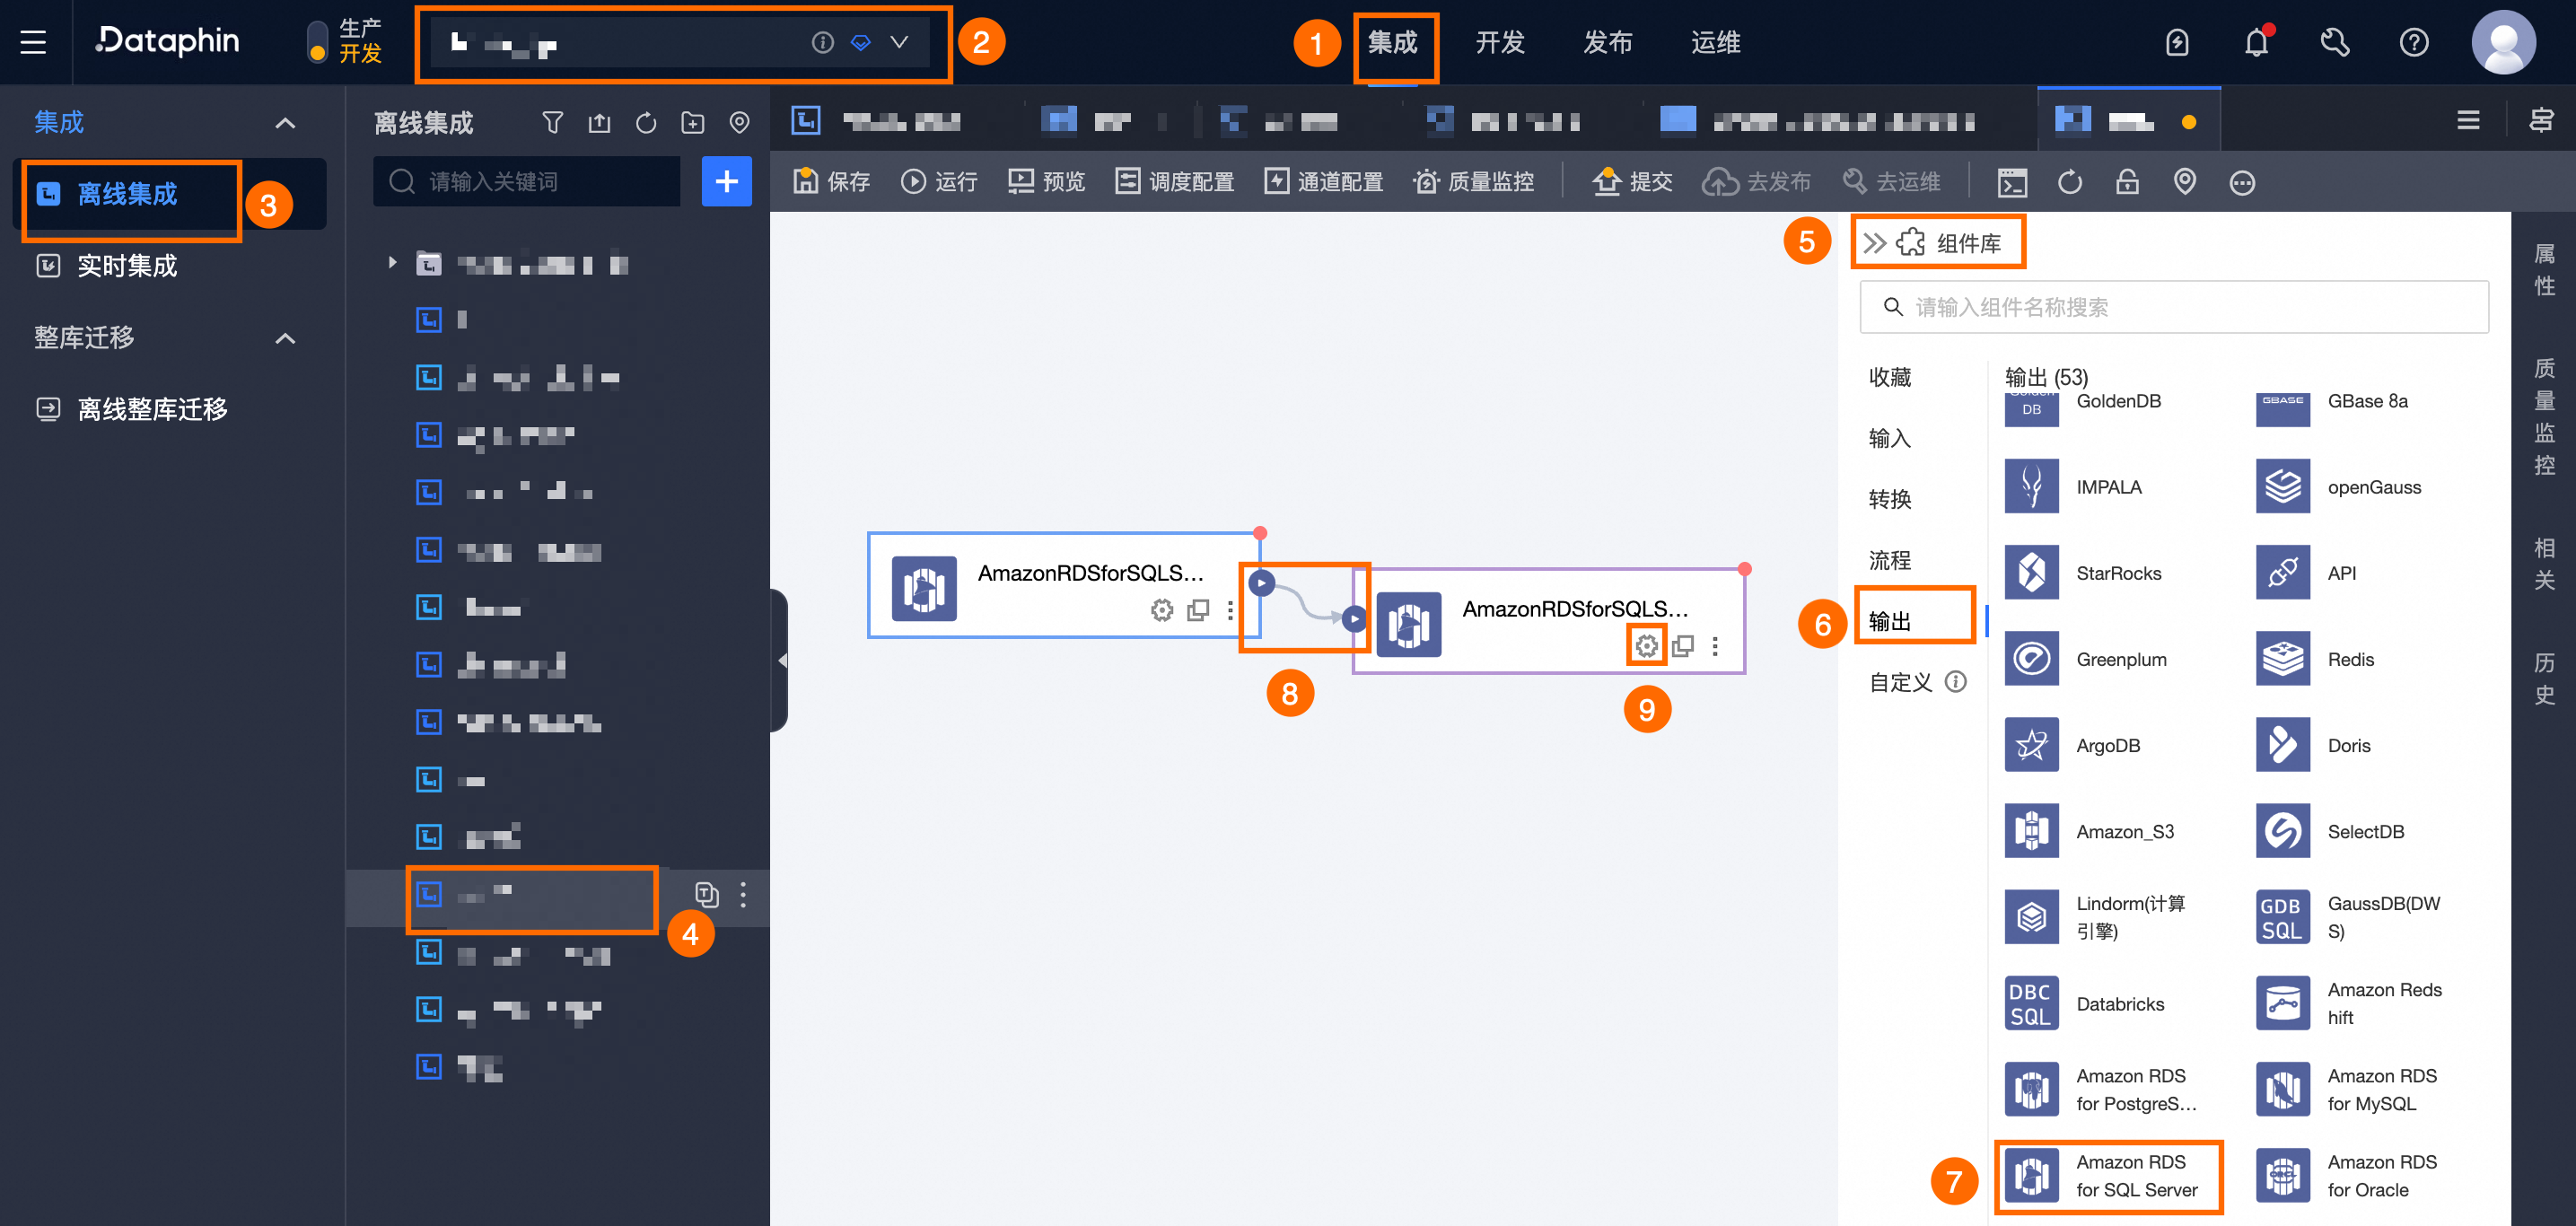Open 调度配置 settings
The height and width of the screenshot is (1226, 2576).
pyautogui.click(x=1175, y=181)
